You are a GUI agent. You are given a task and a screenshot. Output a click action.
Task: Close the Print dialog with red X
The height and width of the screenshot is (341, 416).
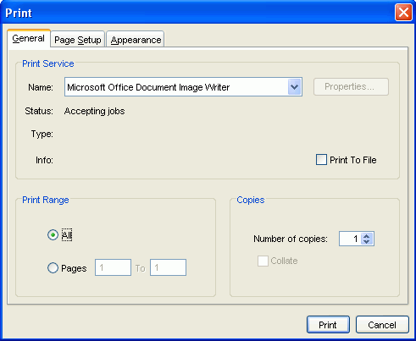(403, 13)
